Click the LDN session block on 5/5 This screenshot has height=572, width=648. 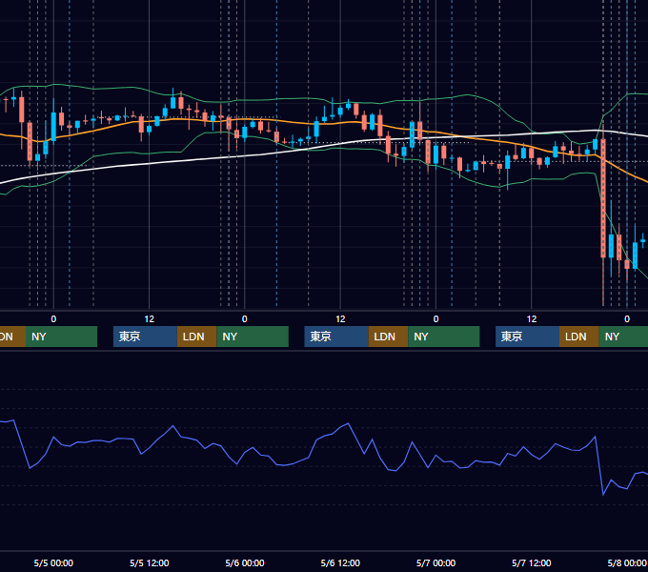(196, 337)
